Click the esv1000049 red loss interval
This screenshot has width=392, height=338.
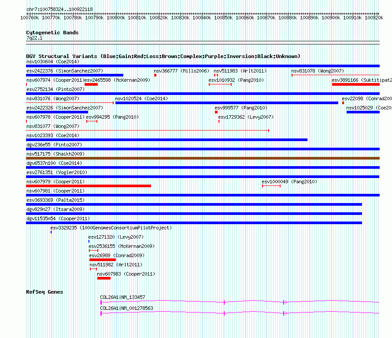271,186
